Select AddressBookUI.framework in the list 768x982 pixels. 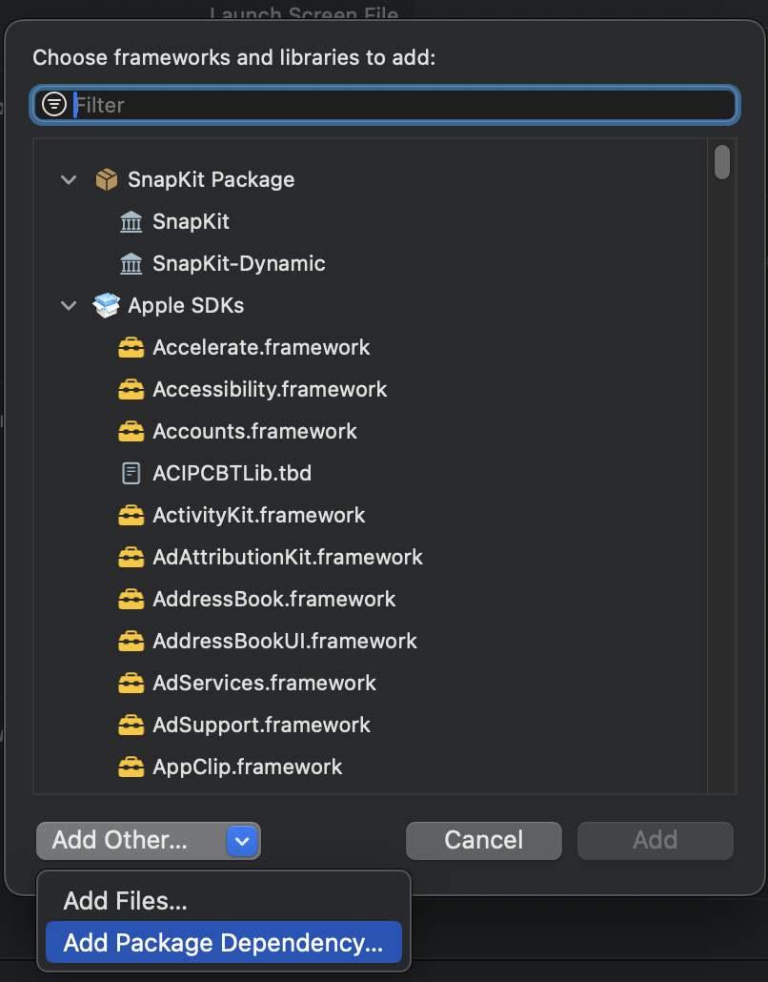point(285,642)
